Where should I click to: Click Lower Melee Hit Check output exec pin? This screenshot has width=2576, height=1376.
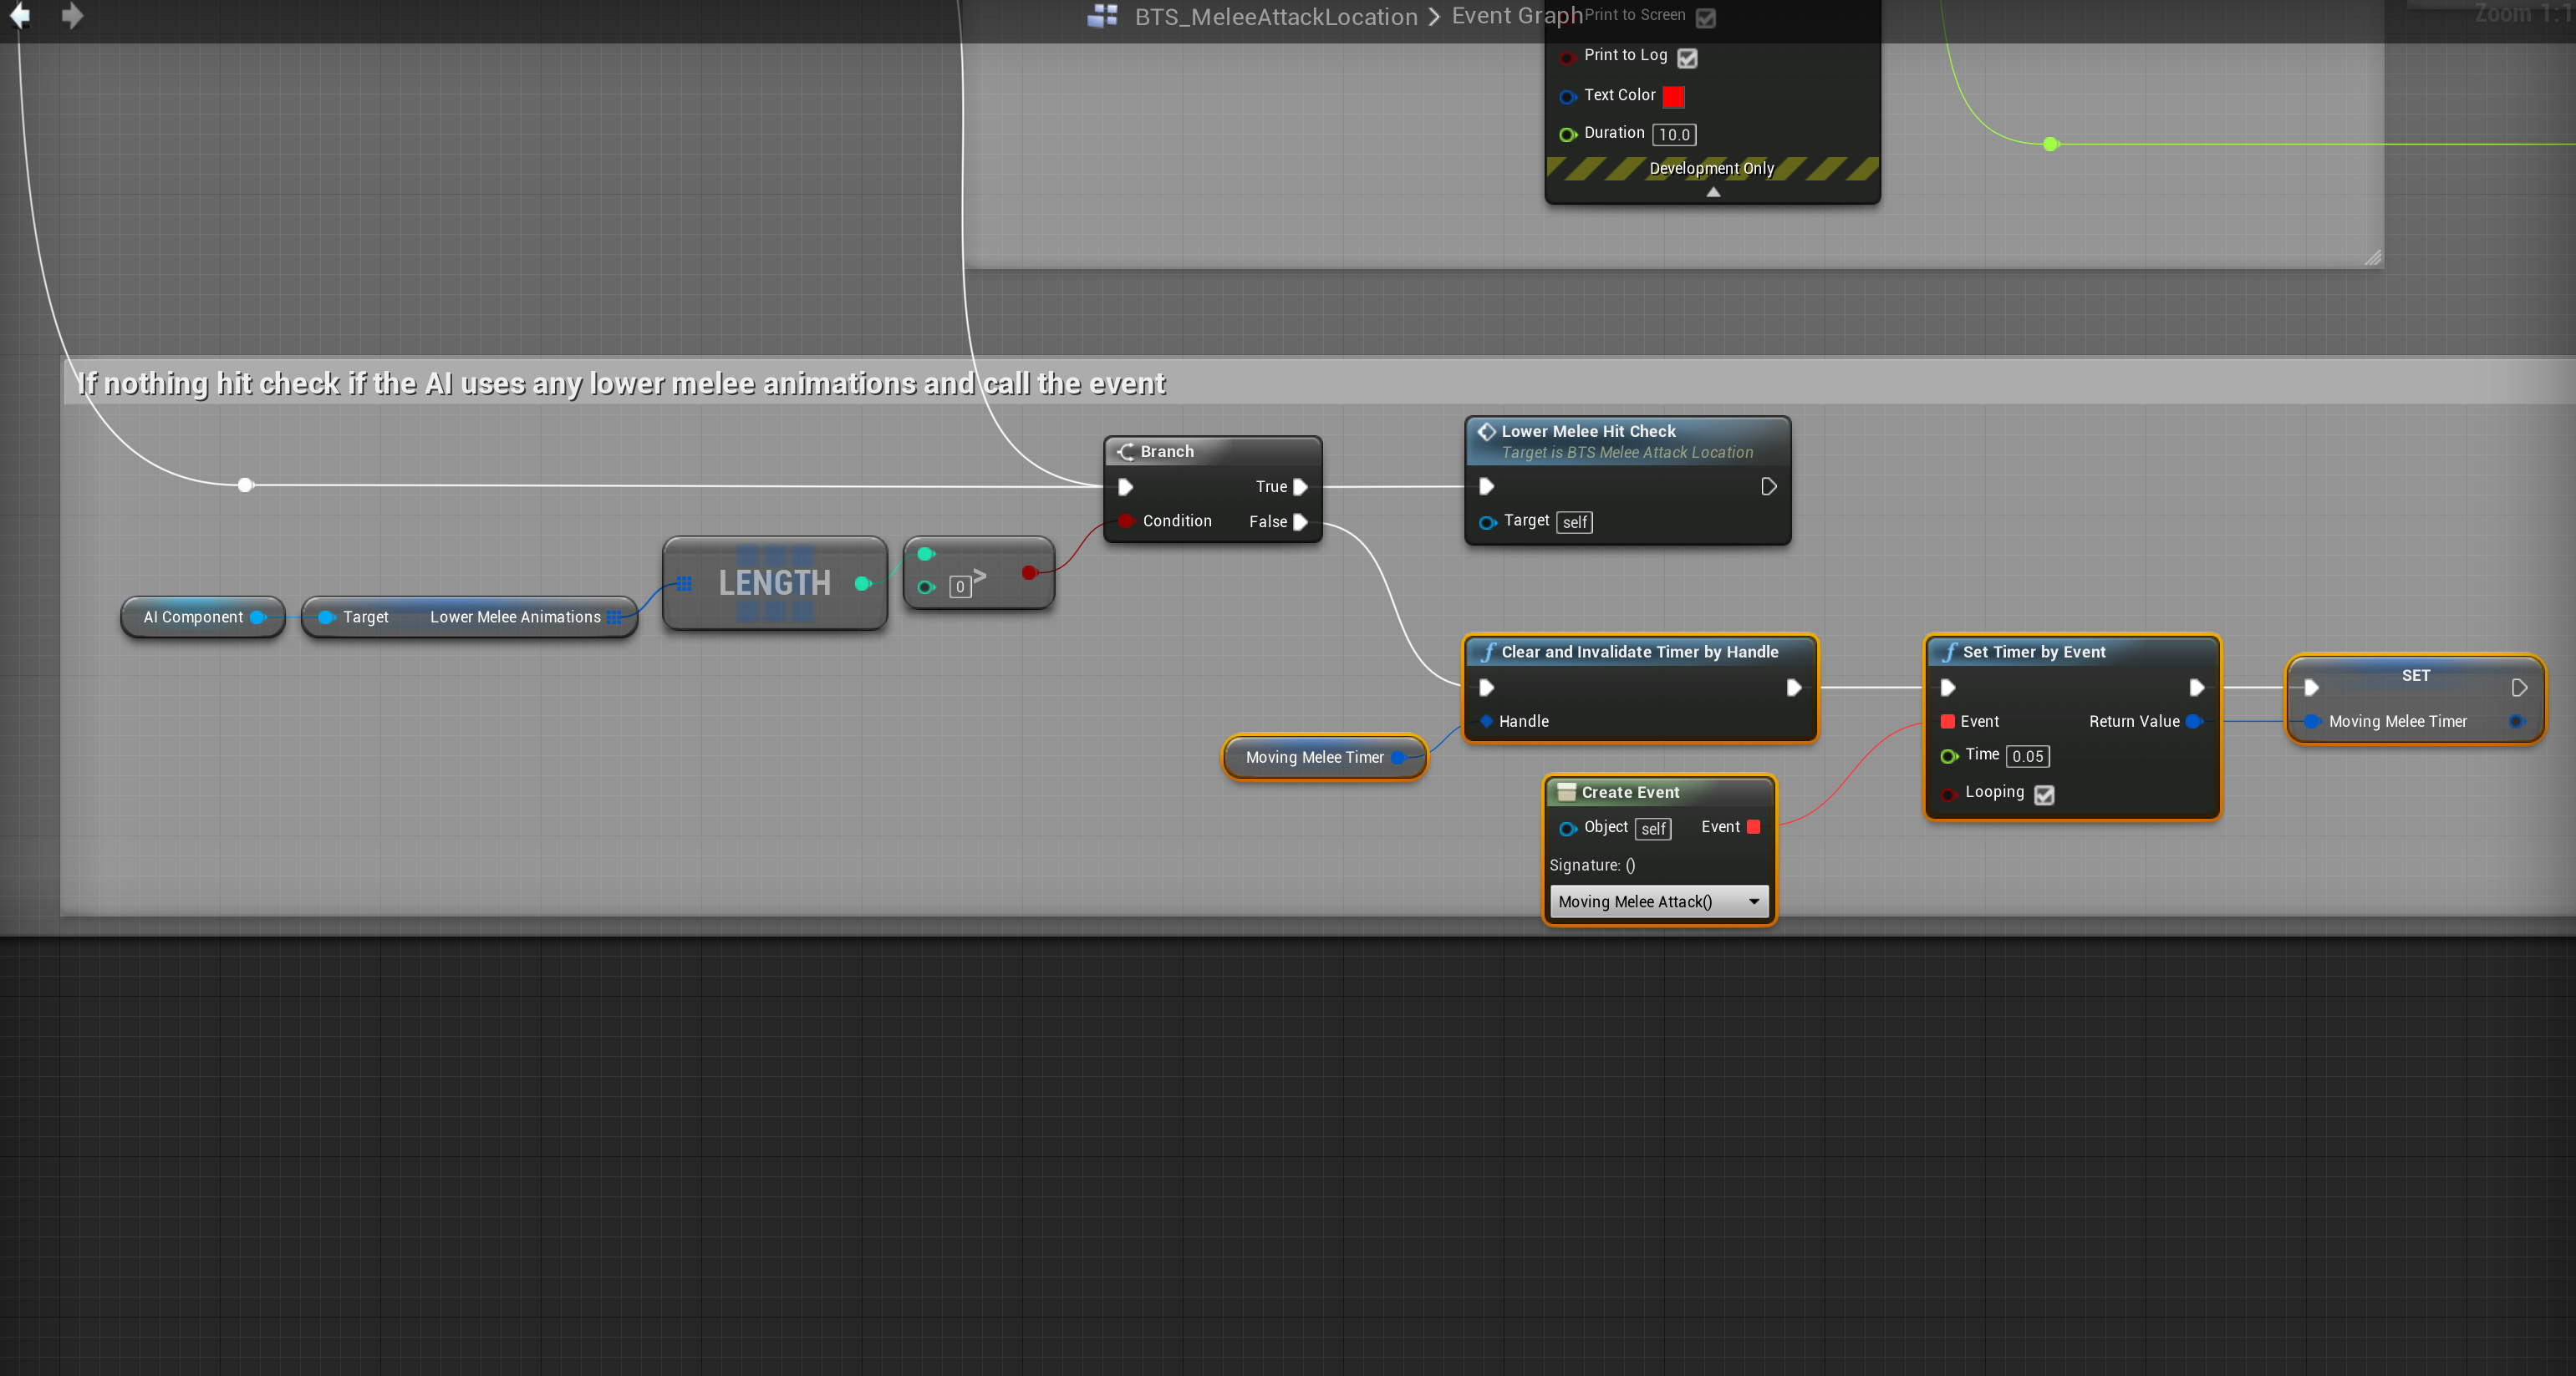click(1768, 486)
